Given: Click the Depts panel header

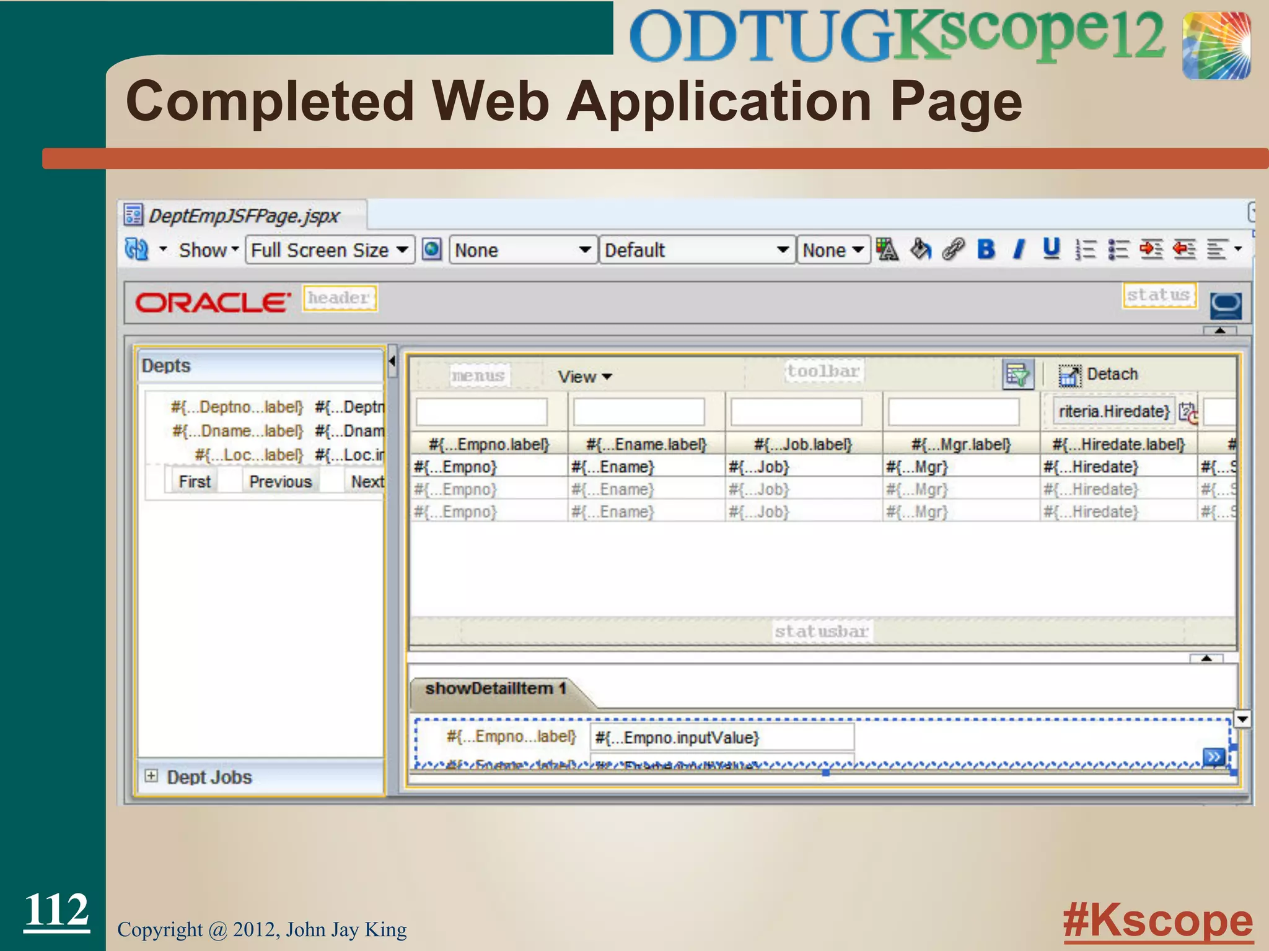Looking at the screenshot, I should pyautogui.click(x=260, y=365).
